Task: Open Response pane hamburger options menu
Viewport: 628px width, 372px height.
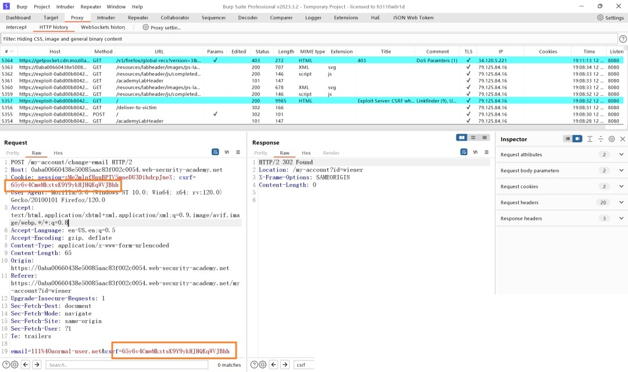Action: 487,152
